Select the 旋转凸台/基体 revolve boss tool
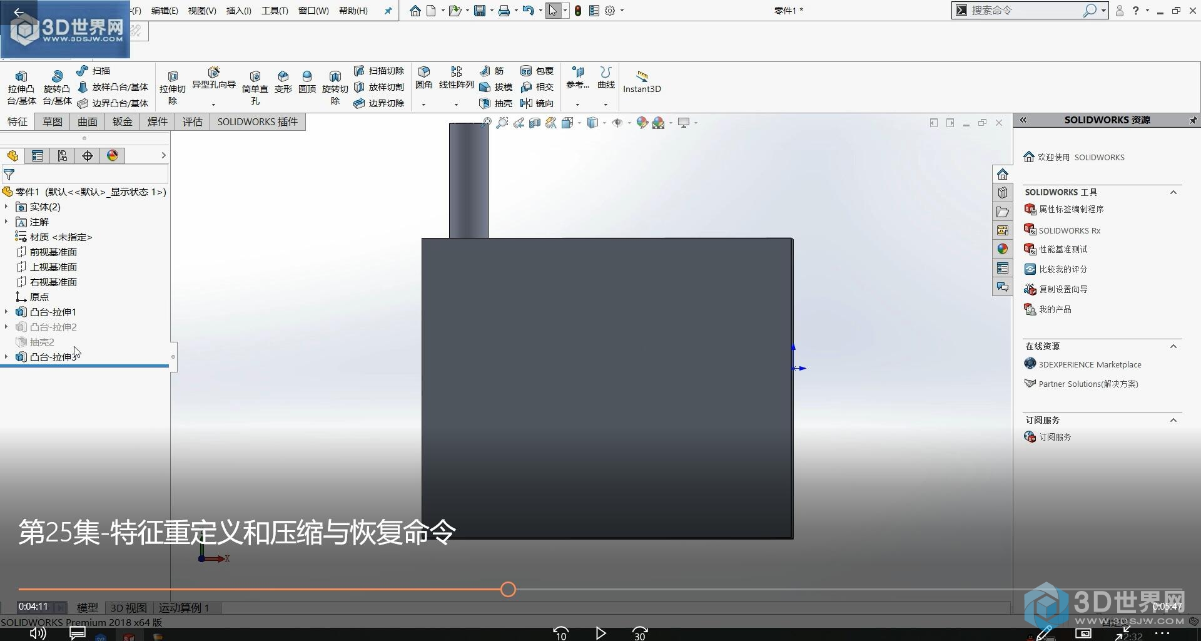 pyautogui.click(x=57, y=88)
